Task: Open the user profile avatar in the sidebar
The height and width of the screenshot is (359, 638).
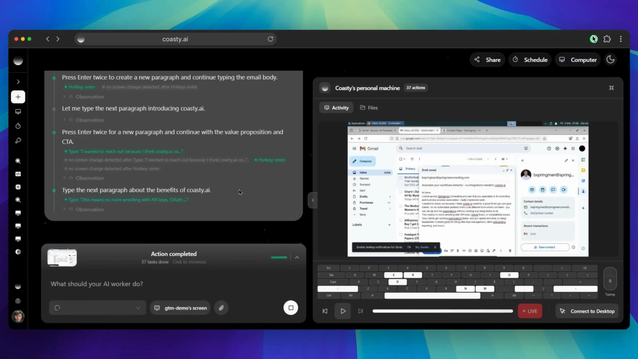Action: pos(18,316)
